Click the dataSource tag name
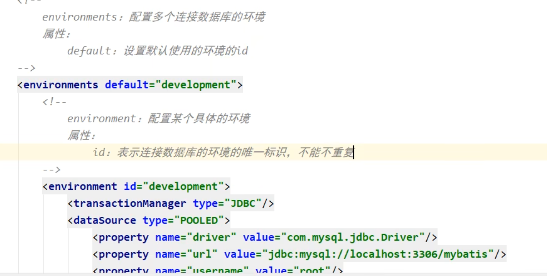The height and width of the screenshot is (276, 547). coord(105,220)
